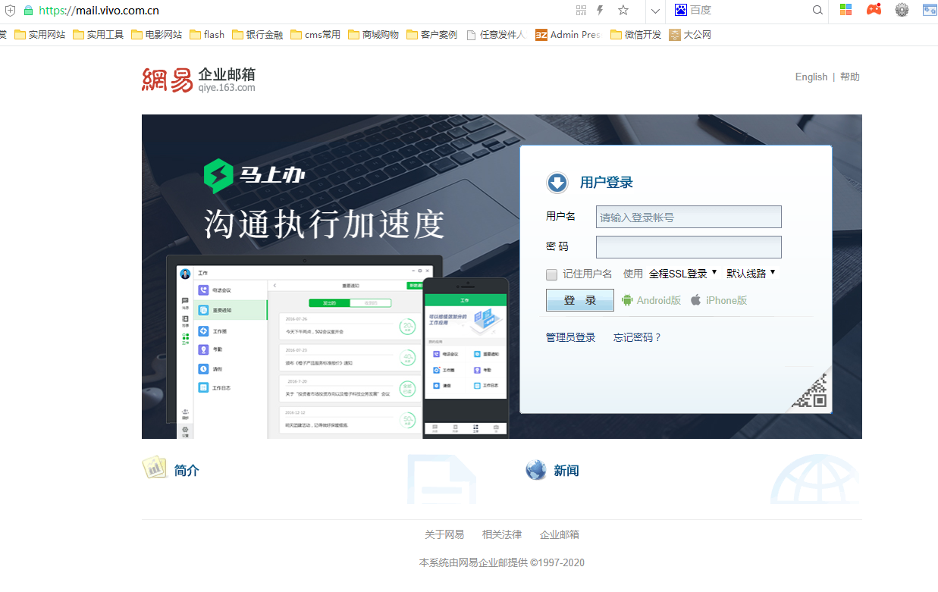
Task: Open the 默认线路 dropdown
Action: (751, 274)
